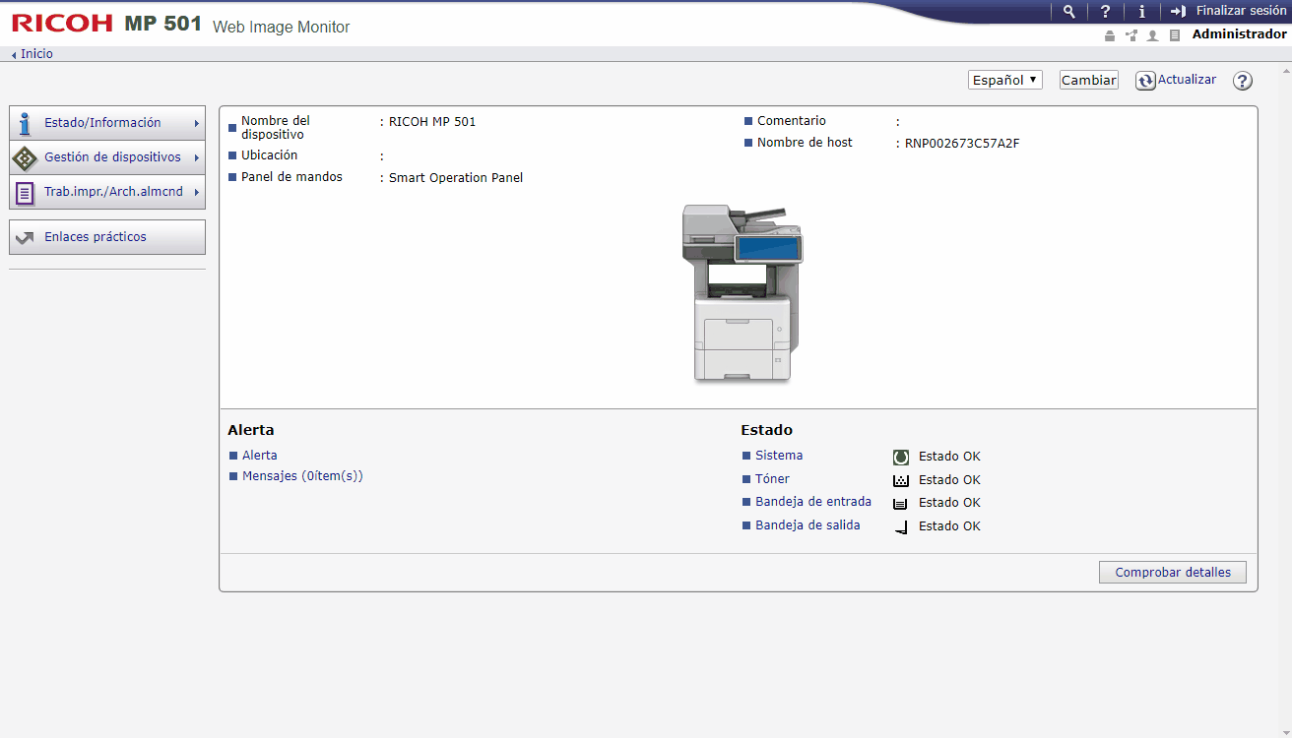This screenshot has width=1292, height=738.
Task: Click the Bandeja de salida output tray icon
Action: point(901,525)
